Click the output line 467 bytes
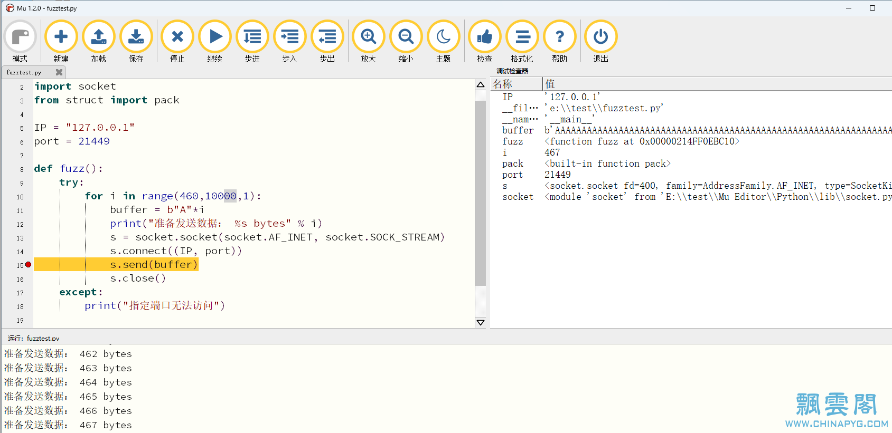This screenshot has height=433, width=892. [x=68, y=425]
